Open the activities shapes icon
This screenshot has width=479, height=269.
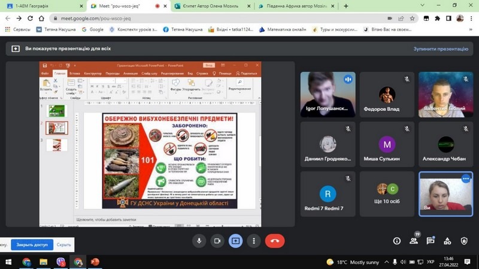point(447,241)
